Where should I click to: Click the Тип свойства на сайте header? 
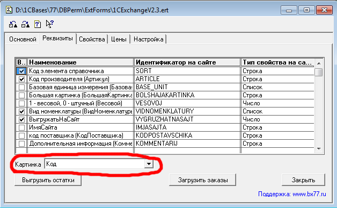(x=277, y=62)
